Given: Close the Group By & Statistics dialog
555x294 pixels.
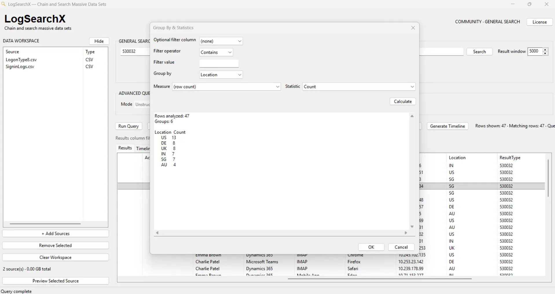Looking at the screenshot, I should [x=413, y=28].
